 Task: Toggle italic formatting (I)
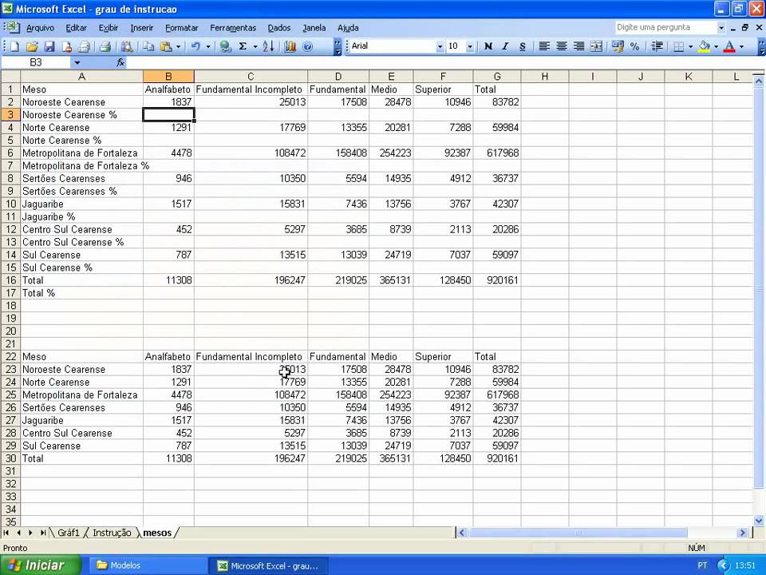coord(505,46)
